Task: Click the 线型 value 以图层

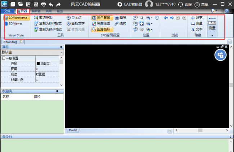Action: coord(48,74)
